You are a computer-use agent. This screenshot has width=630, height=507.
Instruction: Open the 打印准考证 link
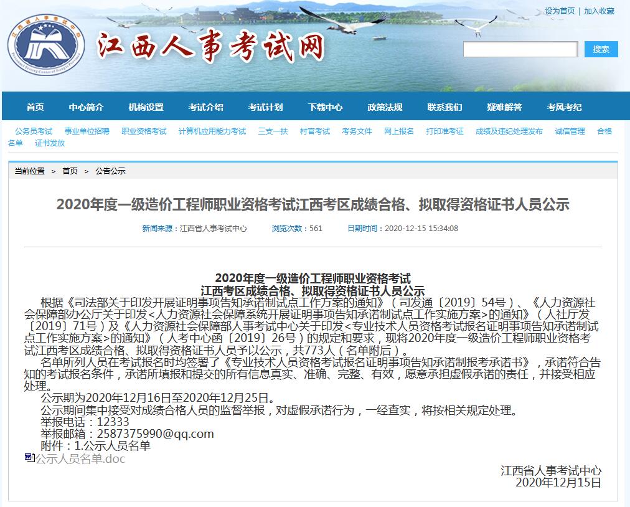(x=444, y=131)
